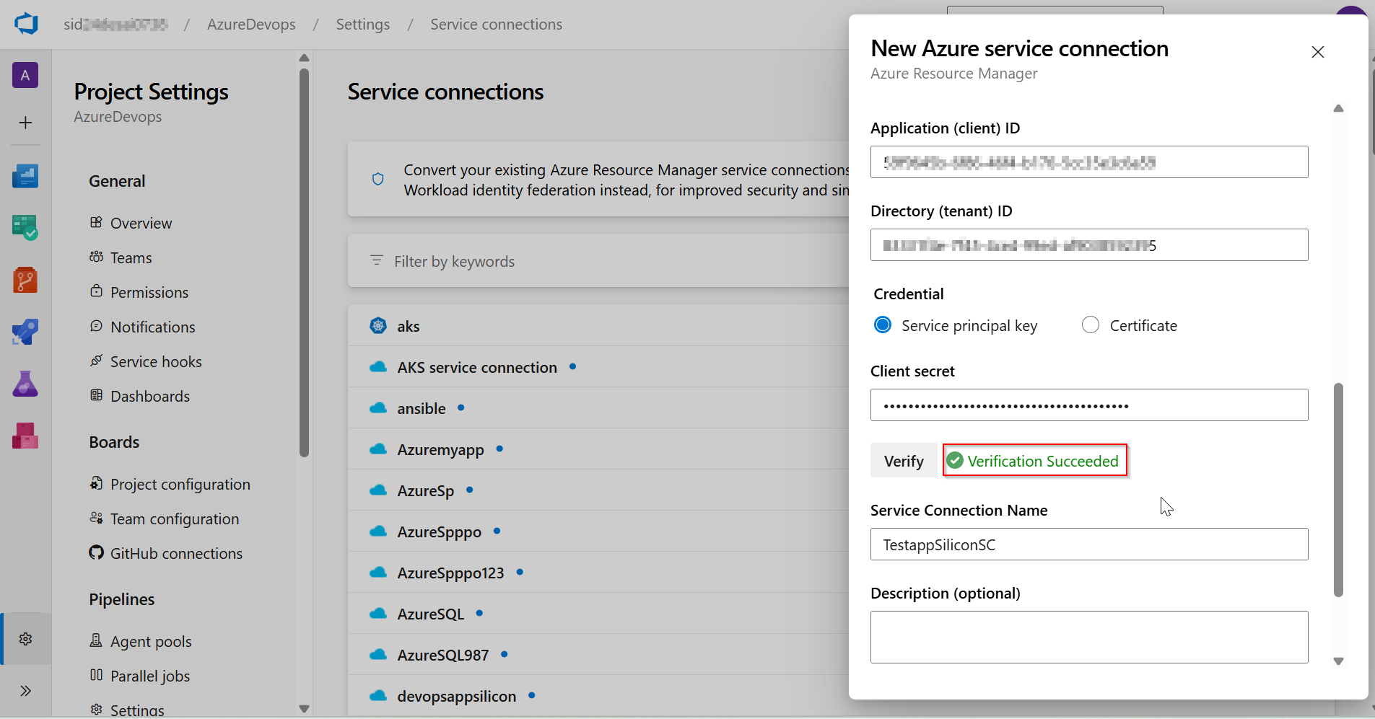1375x719 pixels.
Task: Close the New Azure service connection panel
Action: tap(1317, 52)
